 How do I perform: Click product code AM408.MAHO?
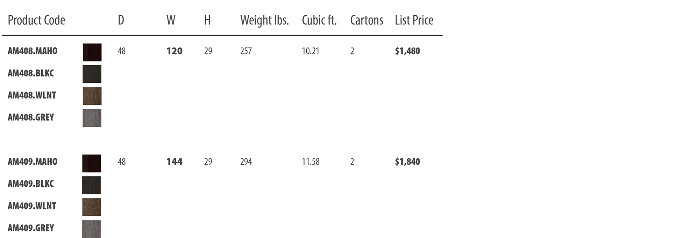(x=33, y=51)
